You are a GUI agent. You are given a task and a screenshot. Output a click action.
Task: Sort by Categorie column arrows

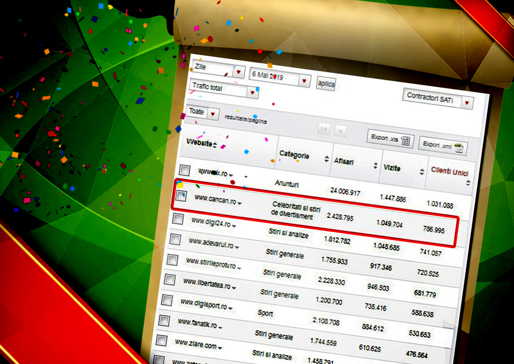click(x=327, y=159)
